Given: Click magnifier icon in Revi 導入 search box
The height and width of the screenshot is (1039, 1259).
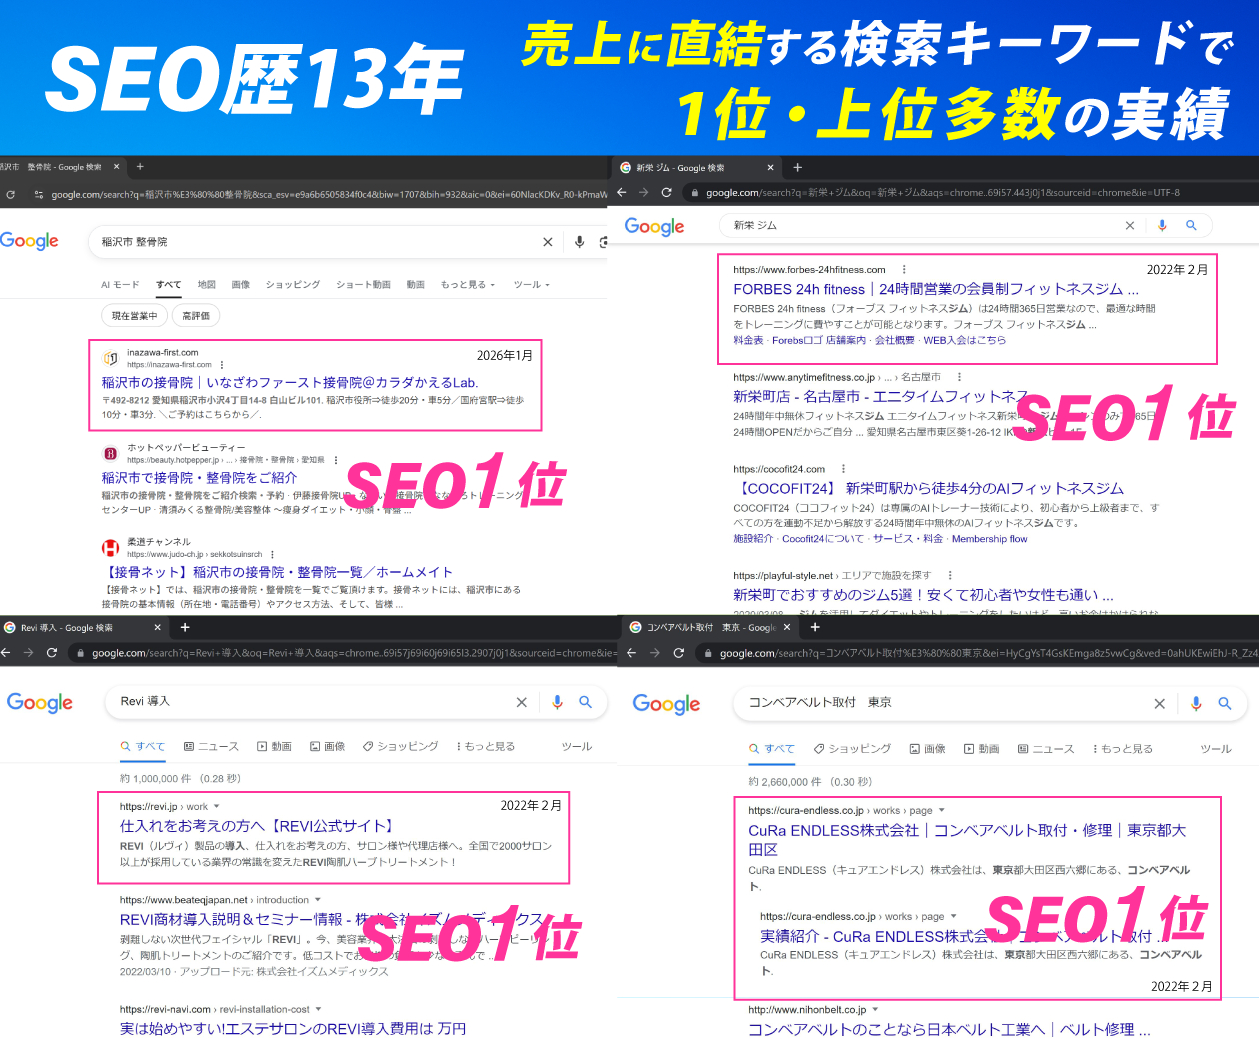Looking at the screenshot, I should (x=586, y=702).
